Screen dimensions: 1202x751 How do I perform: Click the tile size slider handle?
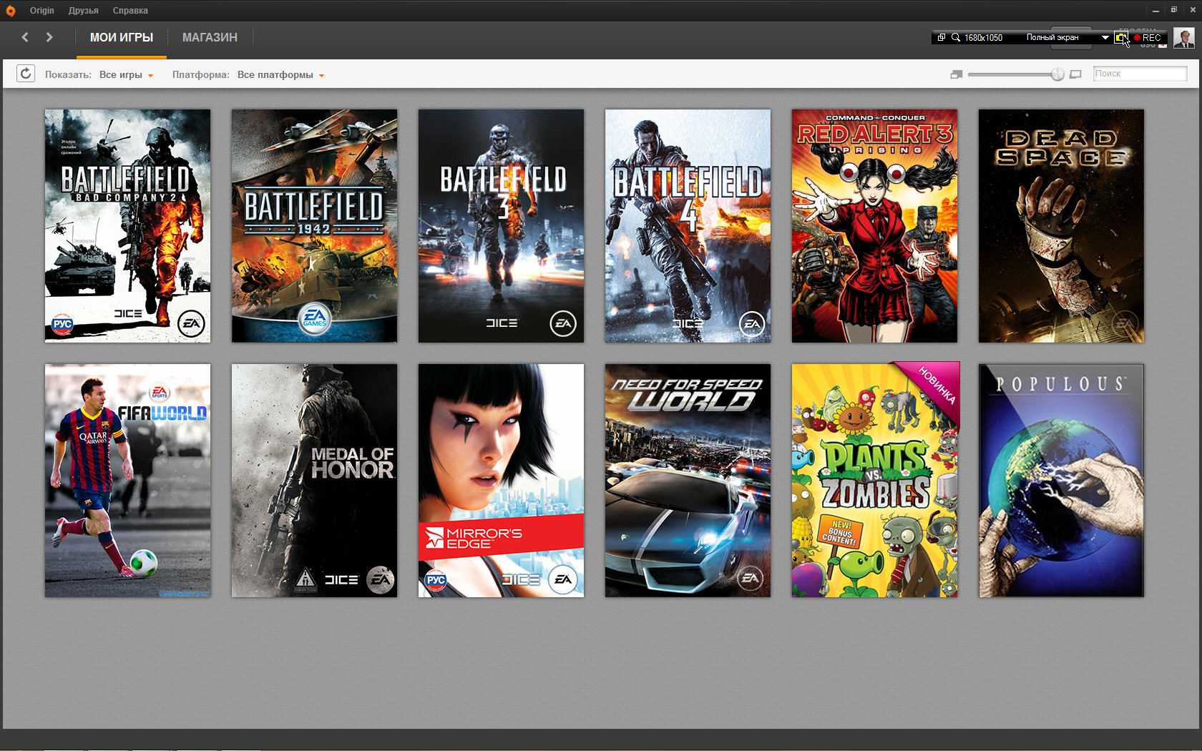click(x=1057, y=74)
